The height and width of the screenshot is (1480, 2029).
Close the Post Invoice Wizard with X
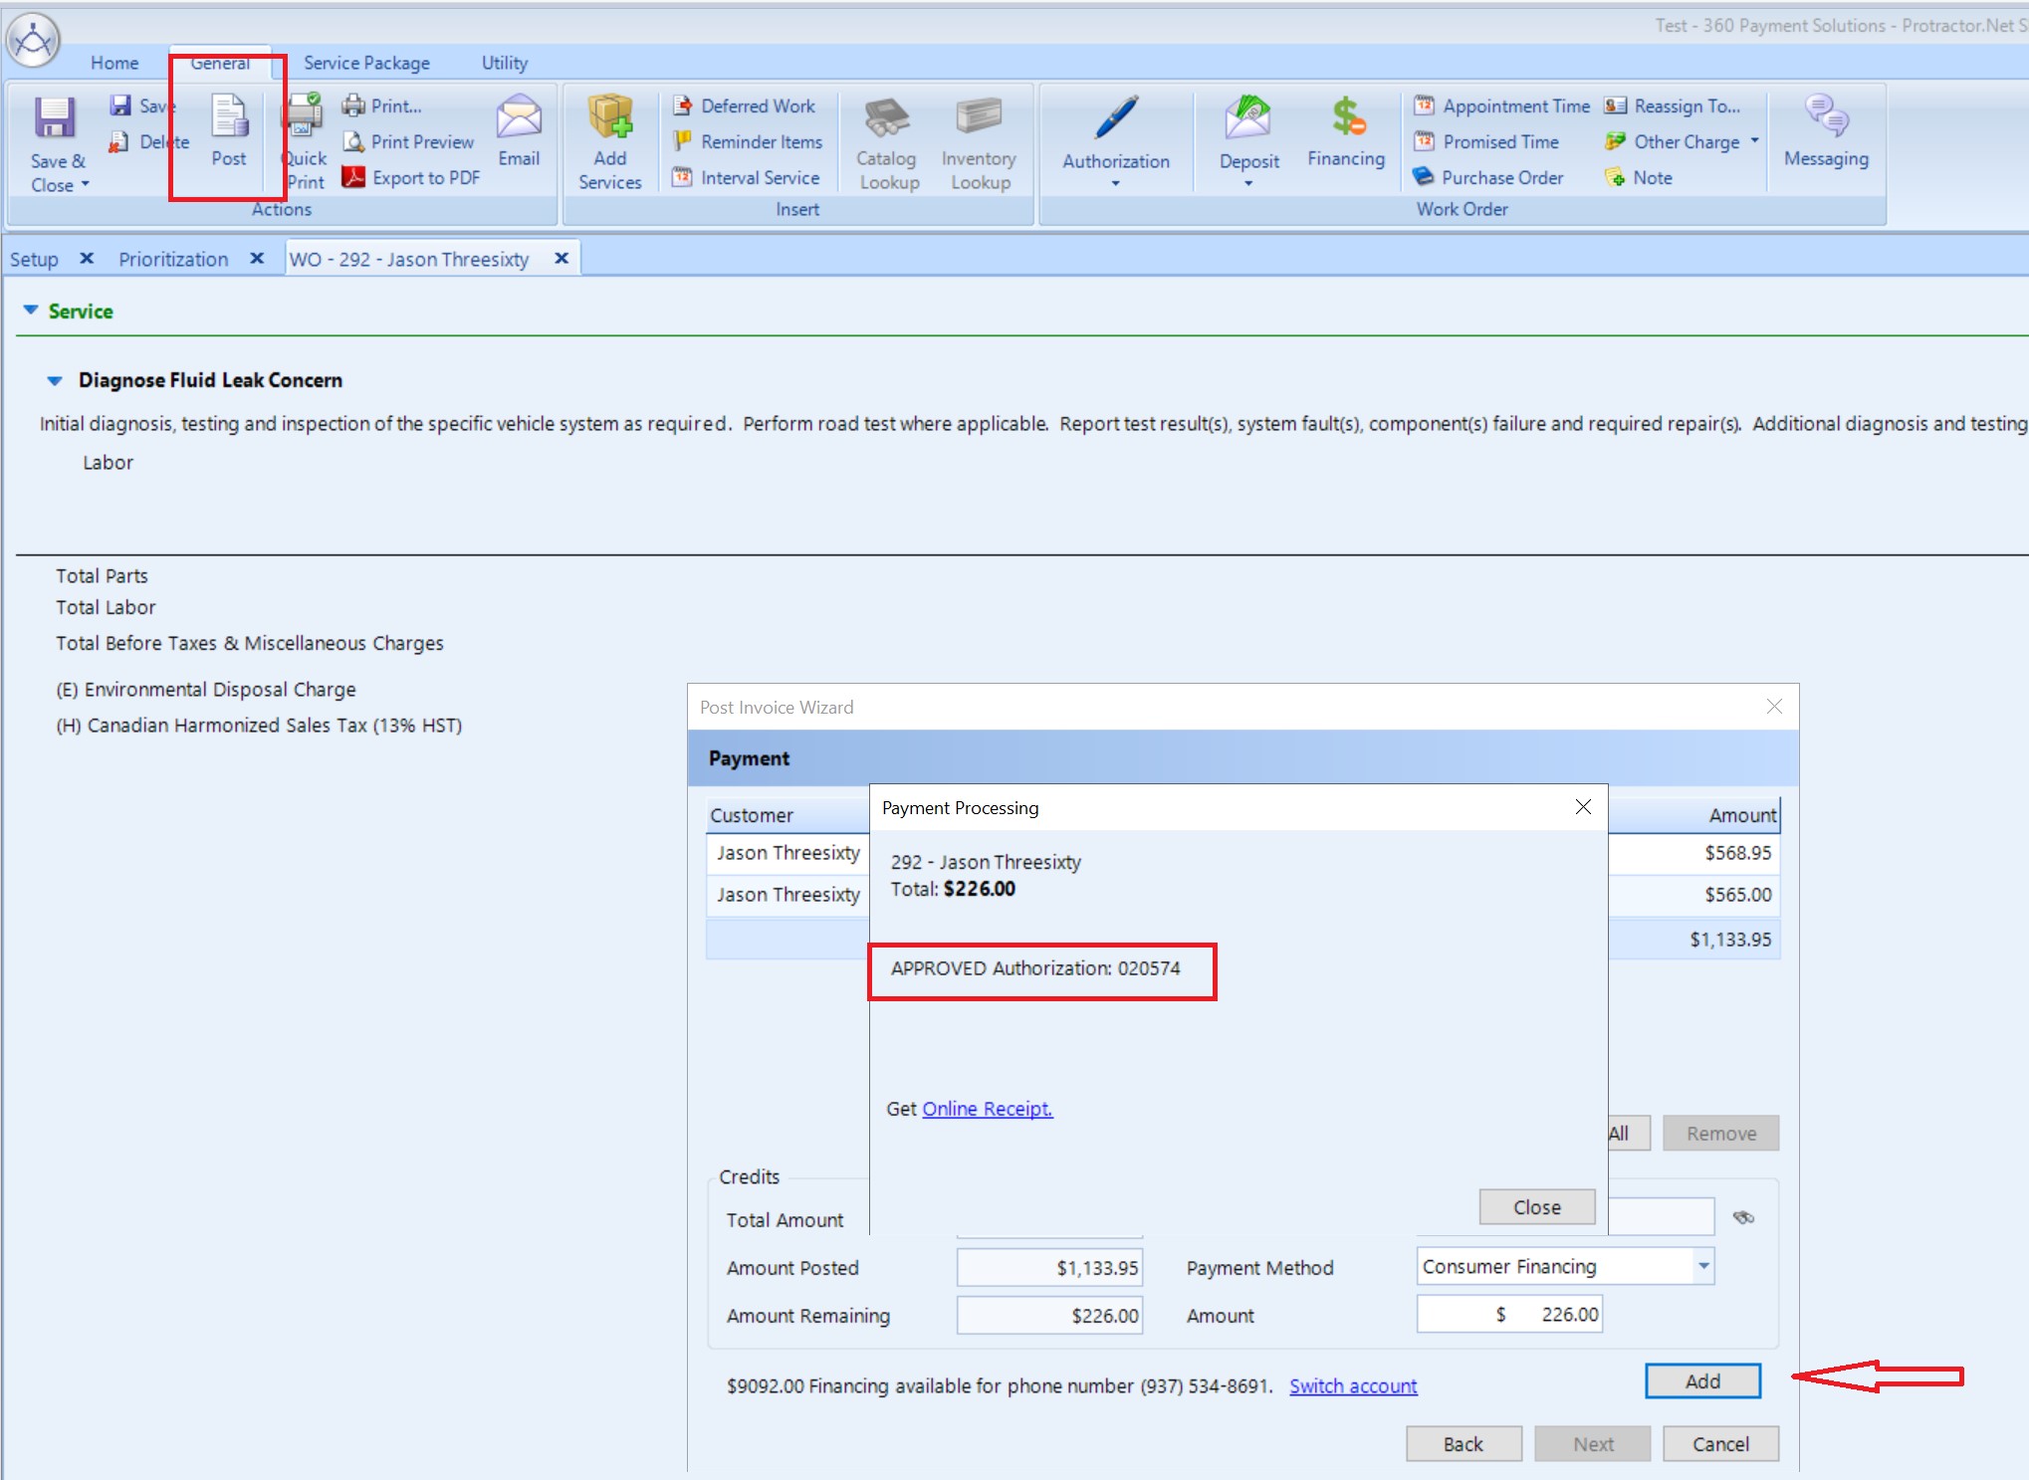[x=1774, y=707]
